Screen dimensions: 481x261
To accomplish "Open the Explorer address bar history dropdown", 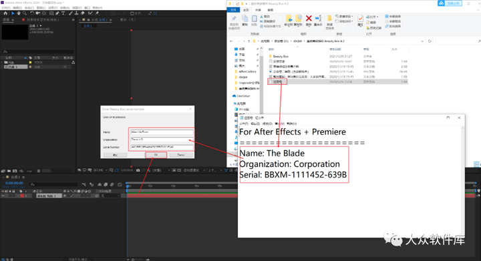I will pyautogui.click(x=422, y=41).
